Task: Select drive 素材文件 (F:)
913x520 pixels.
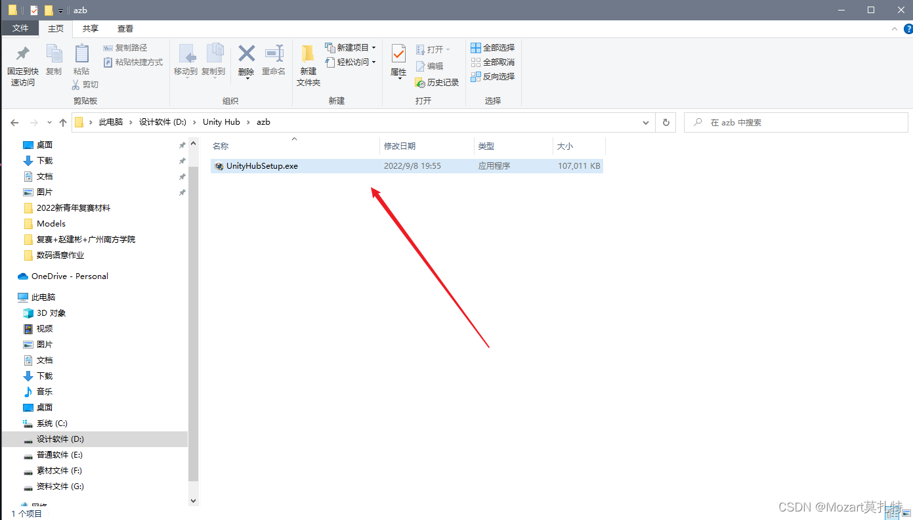Action: point(59,471)
